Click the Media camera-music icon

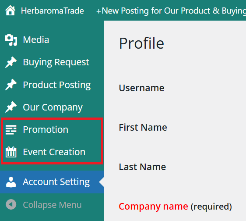[x=11, y=40]
